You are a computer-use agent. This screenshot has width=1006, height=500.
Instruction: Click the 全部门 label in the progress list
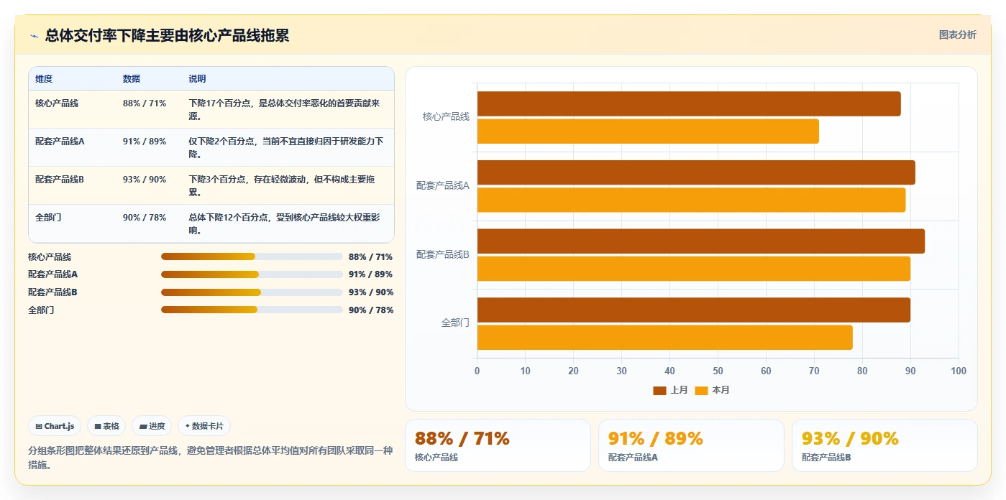[x=41, y=310]
